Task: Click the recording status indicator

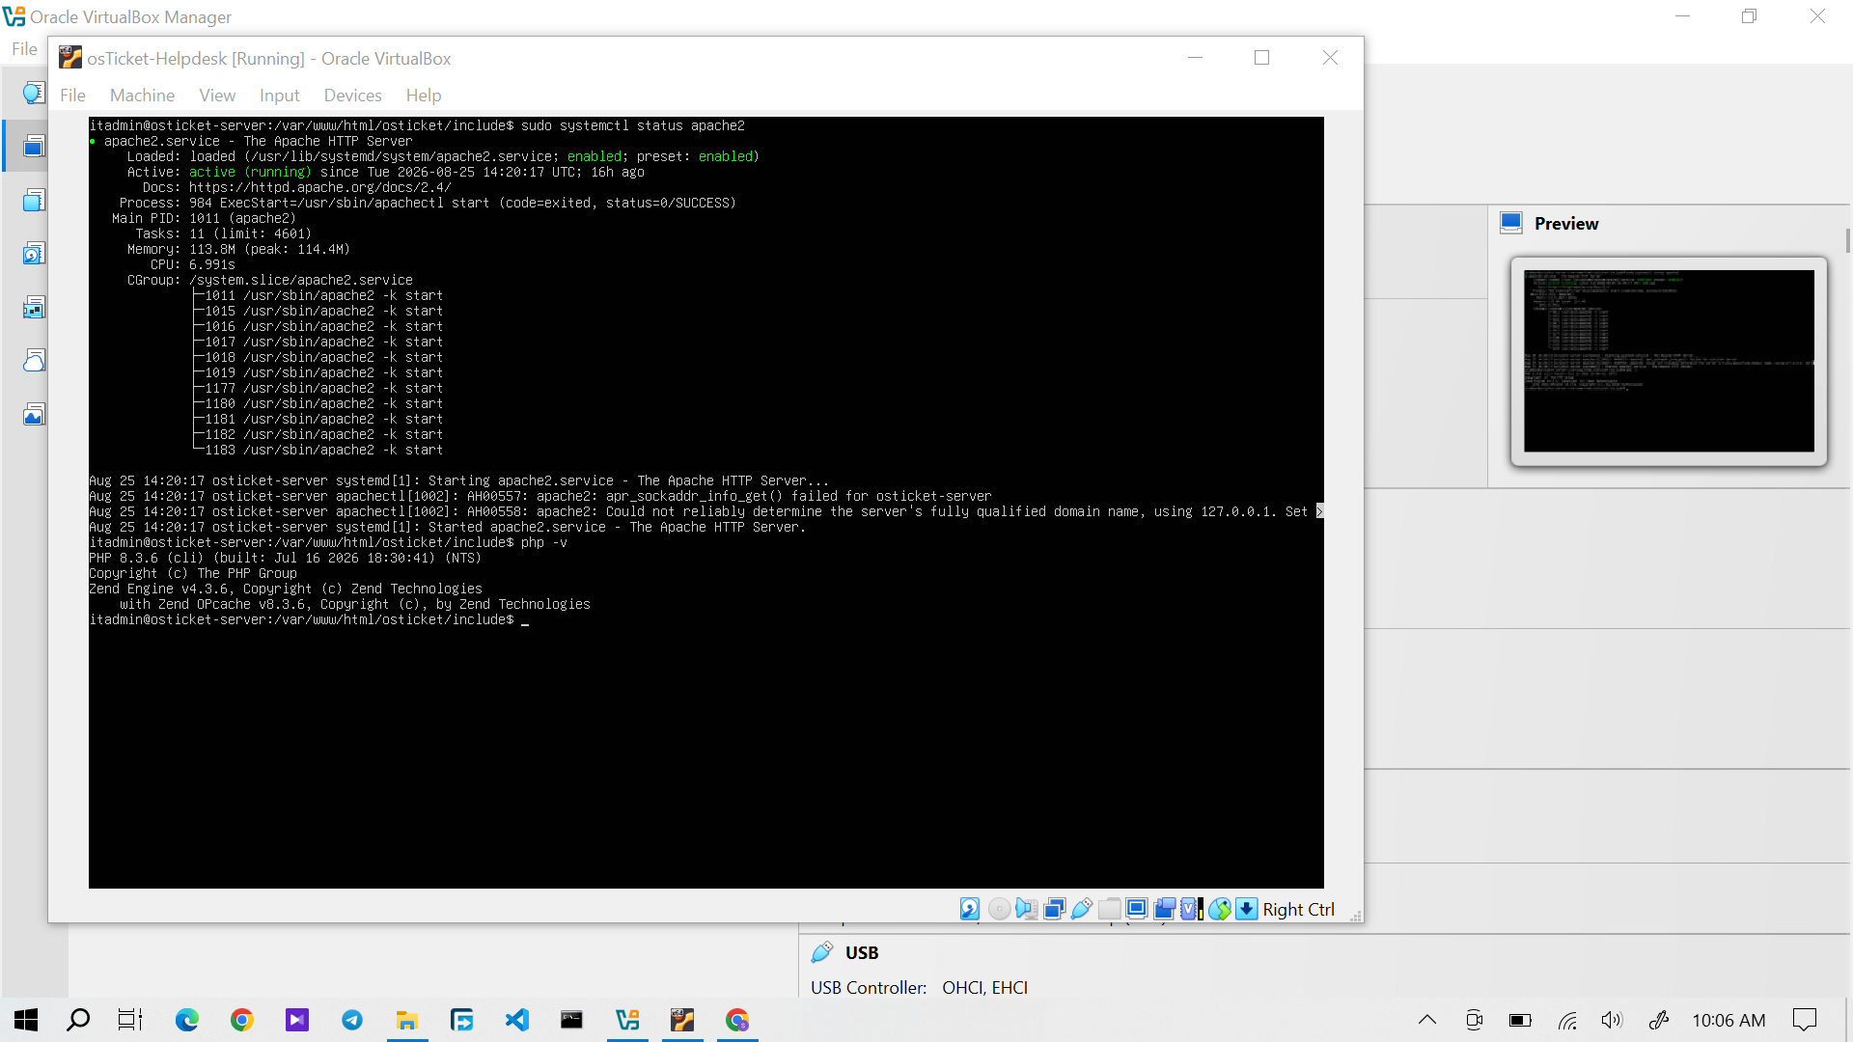Action: [1165, 909]
